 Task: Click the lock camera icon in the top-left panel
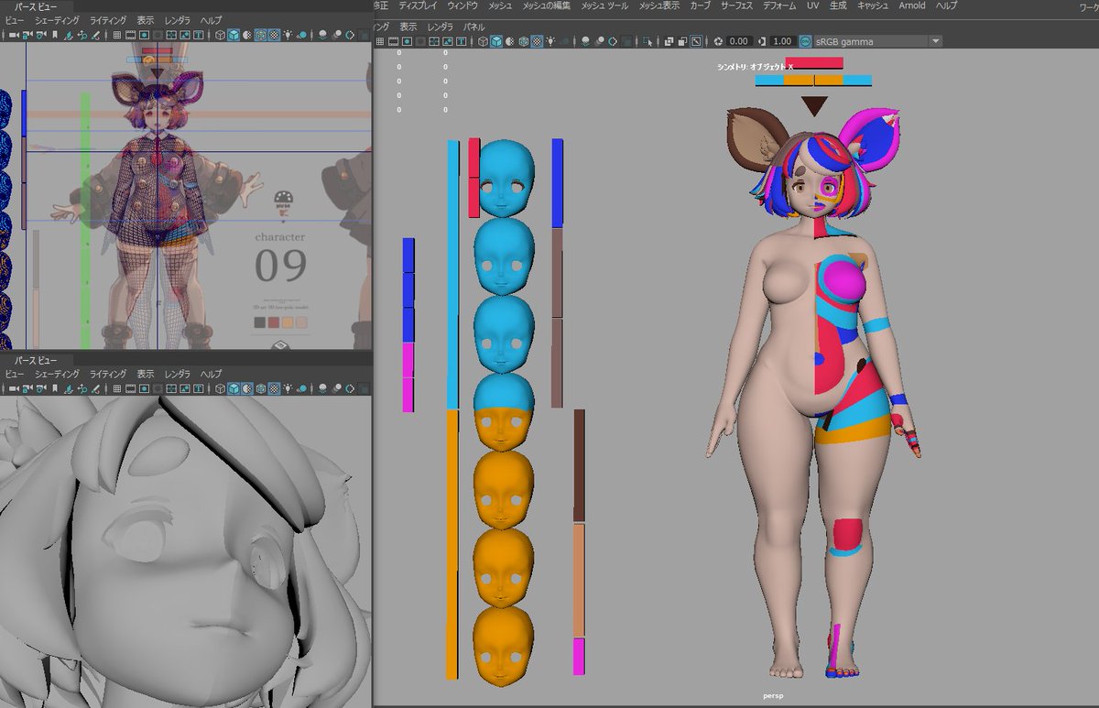(27, 35)
